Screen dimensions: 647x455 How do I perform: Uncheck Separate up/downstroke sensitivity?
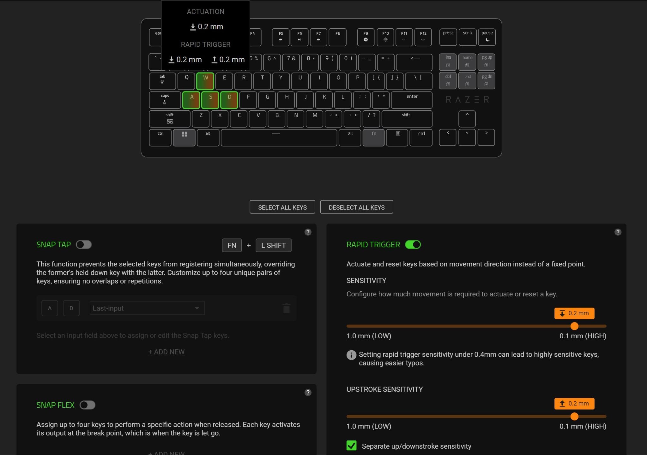(x=351, y=446)
